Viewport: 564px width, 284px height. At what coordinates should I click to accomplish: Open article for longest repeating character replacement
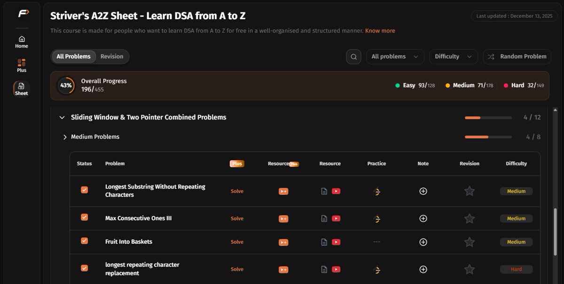[x=324, y=269]
